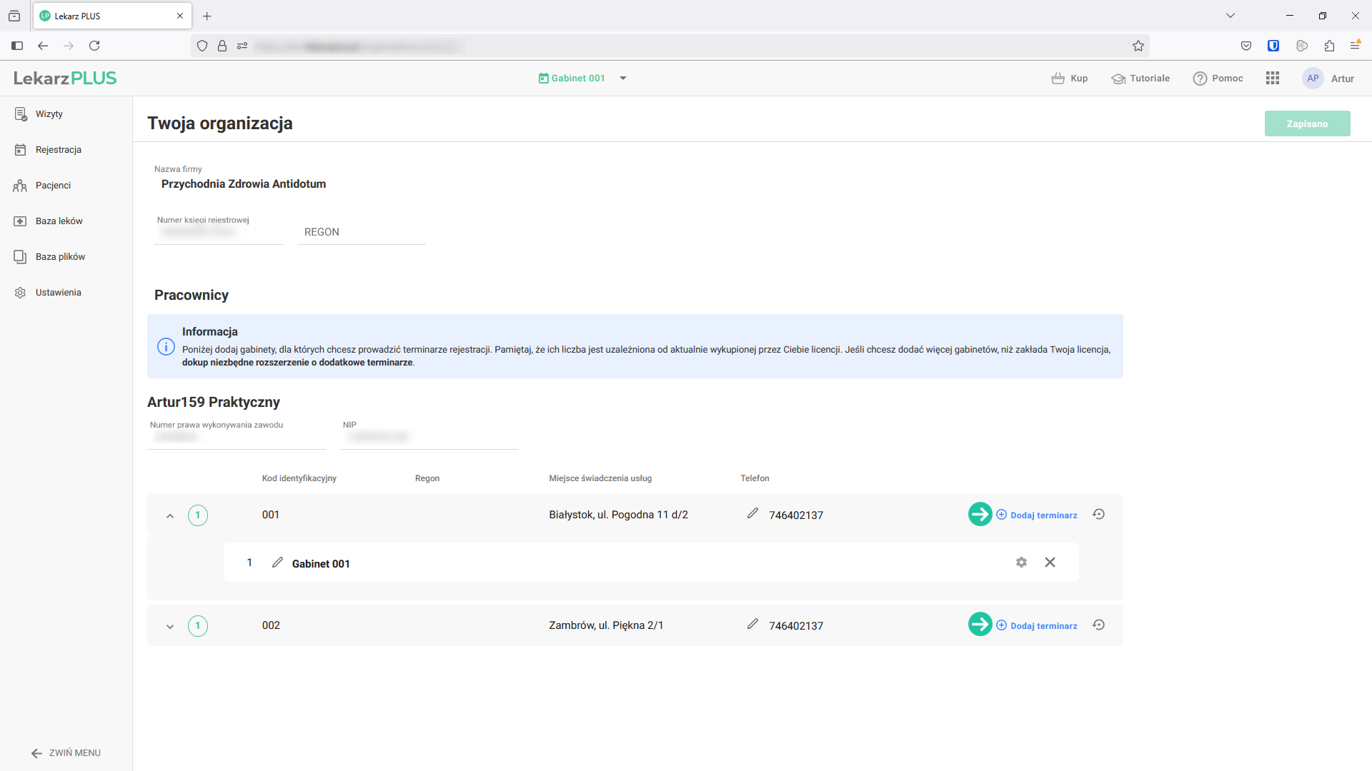Click the Gabinet 001 calendar icon in header
Image resolution: width=1372 pixels, height=771 pixels.
point(544,79)
